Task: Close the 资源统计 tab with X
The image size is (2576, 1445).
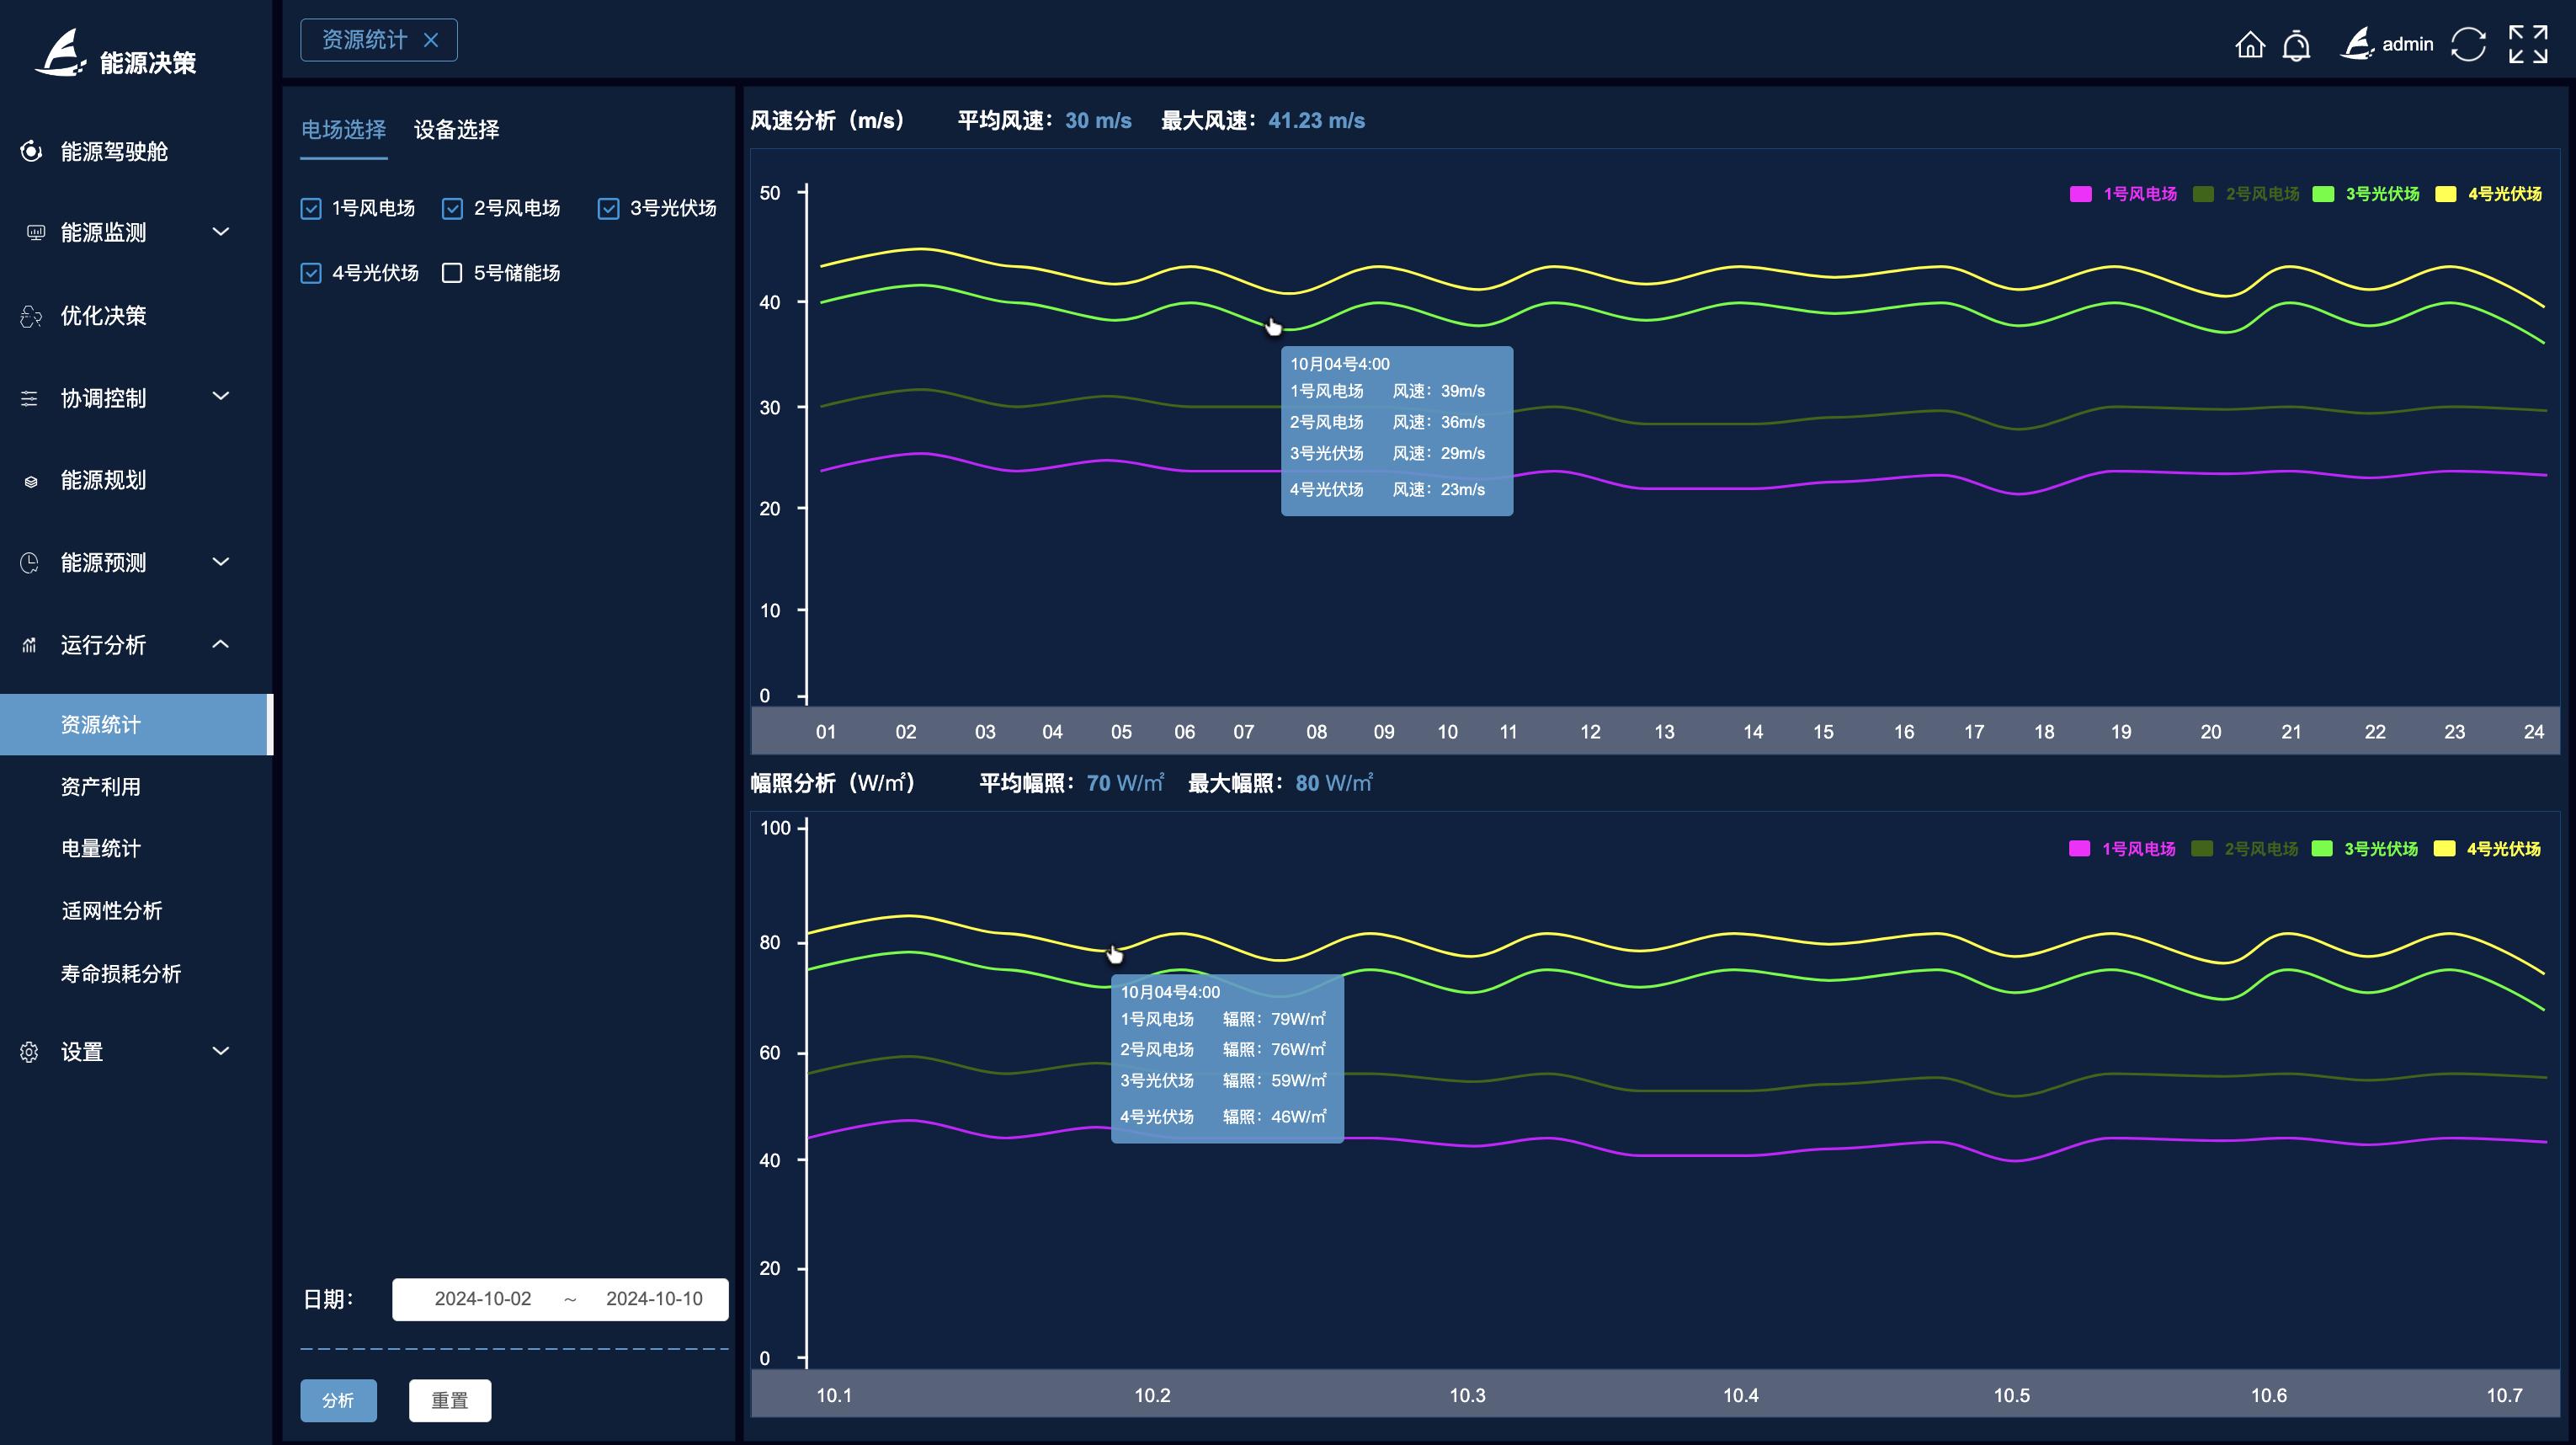Action: click(x=431, y=40)
